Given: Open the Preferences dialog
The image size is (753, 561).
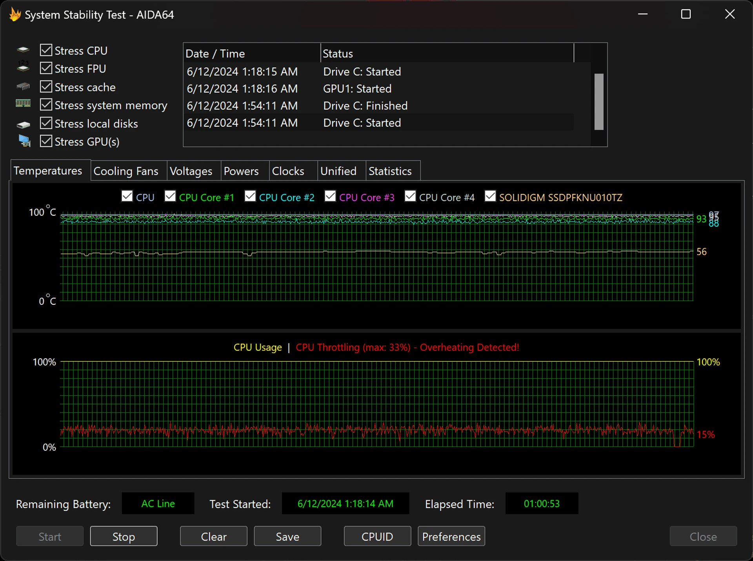Looking at the screenshot, I should coord(451,536).
